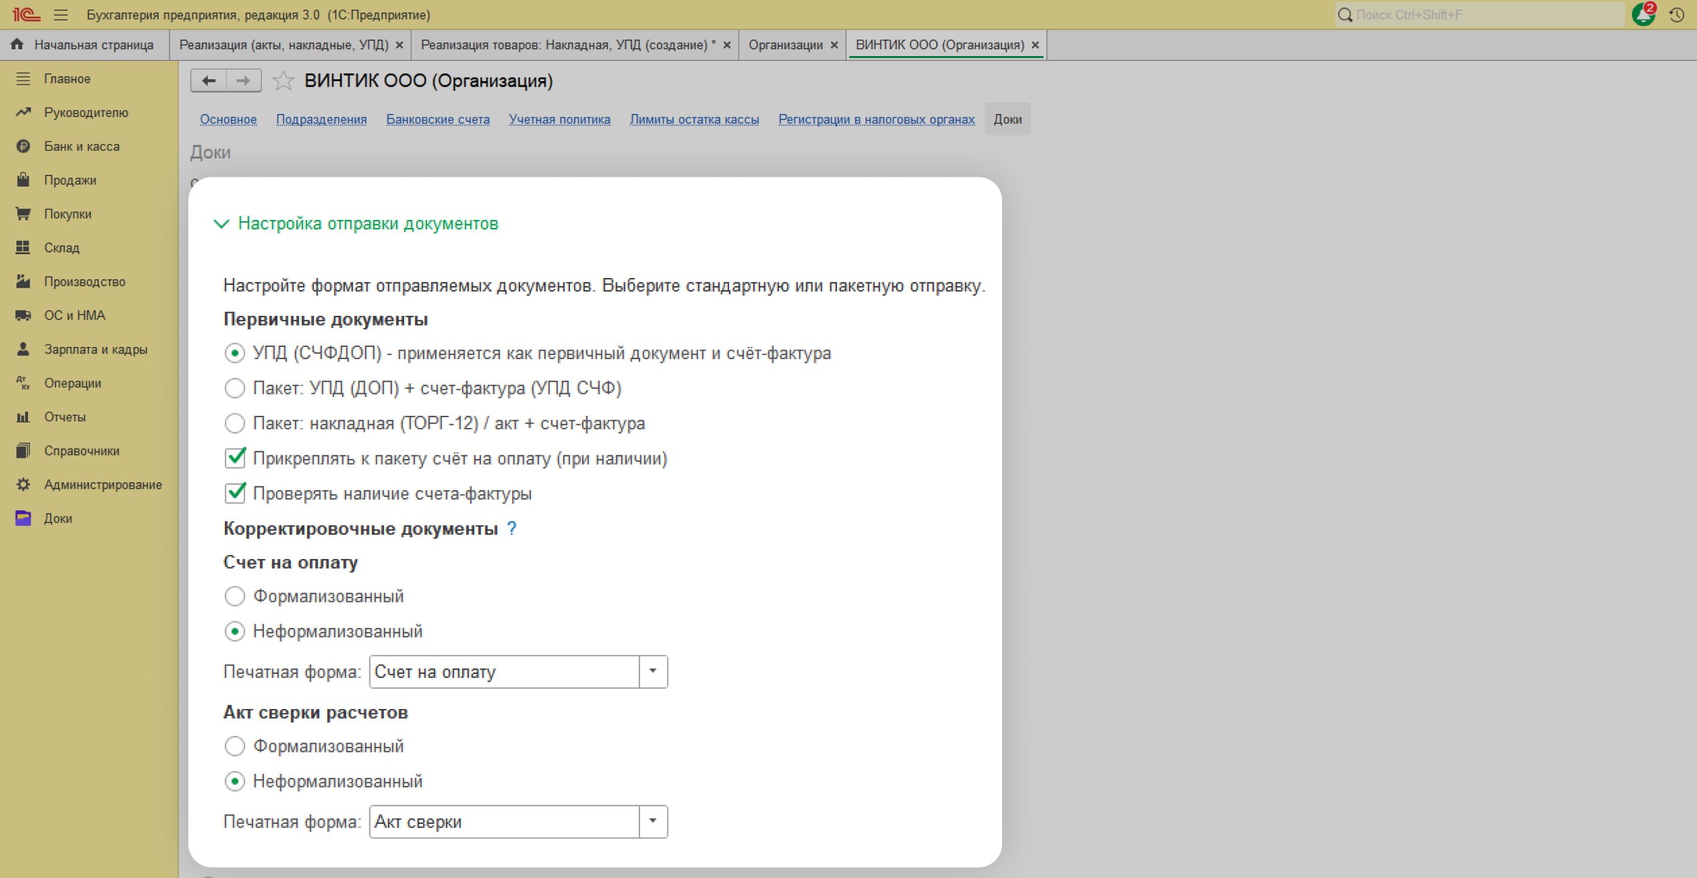The image size is (1697, 878).
Task: Open Акт сверки print form dropdown
Action: click(653, 821)
